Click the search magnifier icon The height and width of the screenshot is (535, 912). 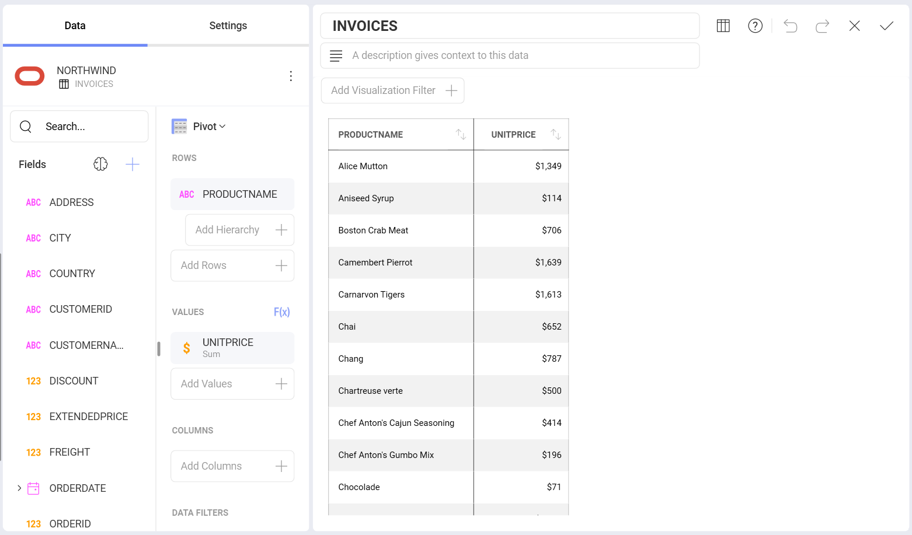[26, 127]
